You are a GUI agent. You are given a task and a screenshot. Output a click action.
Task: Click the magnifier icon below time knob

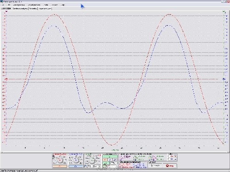[86, 166]
